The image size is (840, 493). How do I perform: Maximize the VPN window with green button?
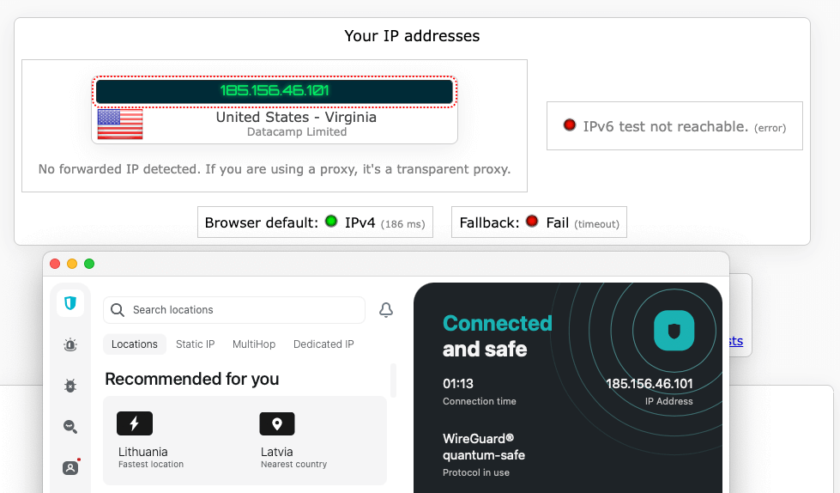click(x=89, y=264)
